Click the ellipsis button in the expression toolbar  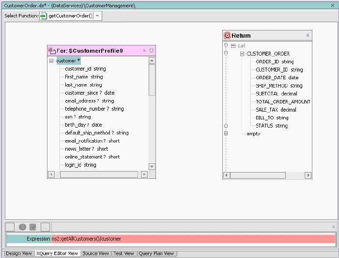pos(45,227)
